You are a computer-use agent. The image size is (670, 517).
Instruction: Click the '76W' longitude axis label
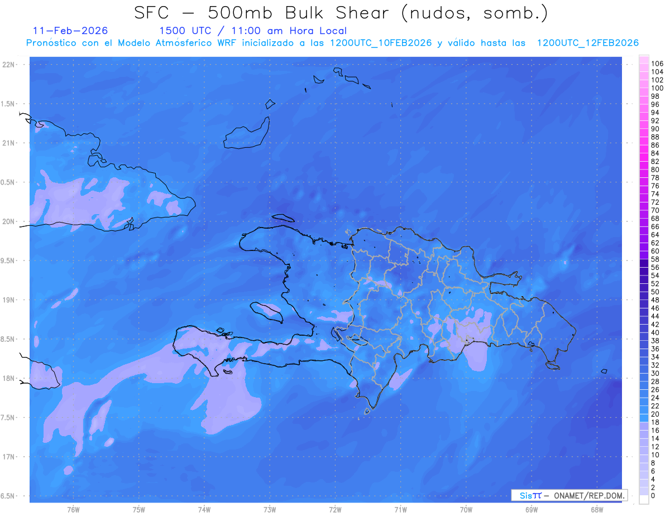click(x=73, y=510)
